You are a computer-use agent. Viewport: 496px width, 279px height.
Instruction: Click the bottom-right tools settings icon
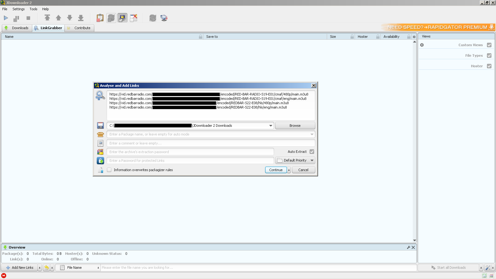488,268
